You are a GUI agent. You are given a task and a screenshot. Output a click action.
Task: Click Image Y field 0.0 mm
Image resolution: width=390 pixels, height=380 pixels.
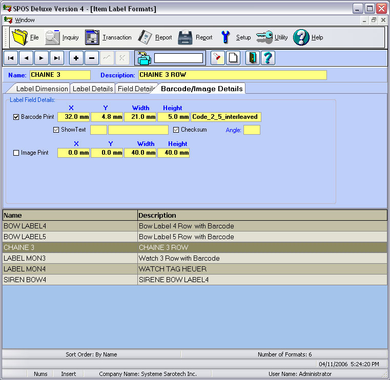(x=107, y=153)
